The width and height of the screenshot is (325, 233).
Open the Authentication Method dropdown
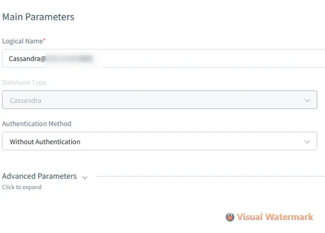point(160,141)
